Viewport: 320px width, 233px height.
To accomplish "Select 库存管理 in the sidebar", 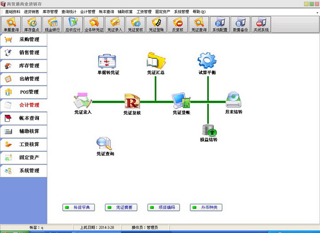I will point(24,66).
